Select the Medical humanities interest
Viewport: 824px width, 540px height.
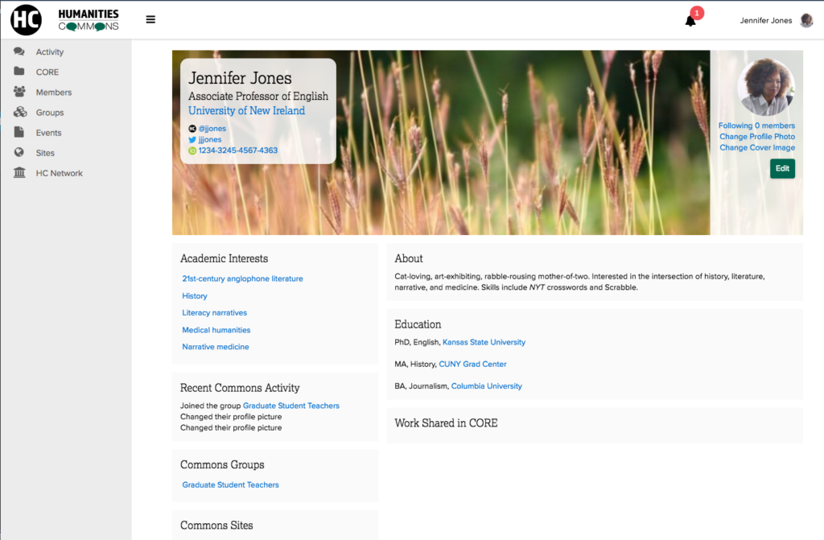216,330
